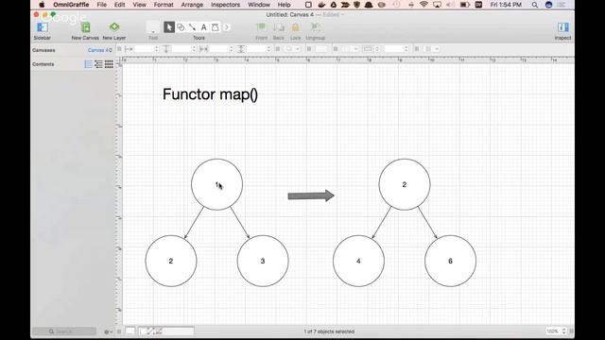Open the Notification Center icon

[x=561, y=5]
